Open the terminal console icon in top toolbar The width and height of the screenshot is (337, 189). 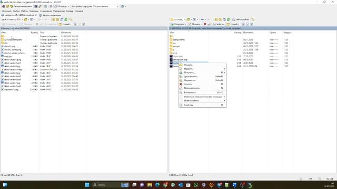coord(36,6)
